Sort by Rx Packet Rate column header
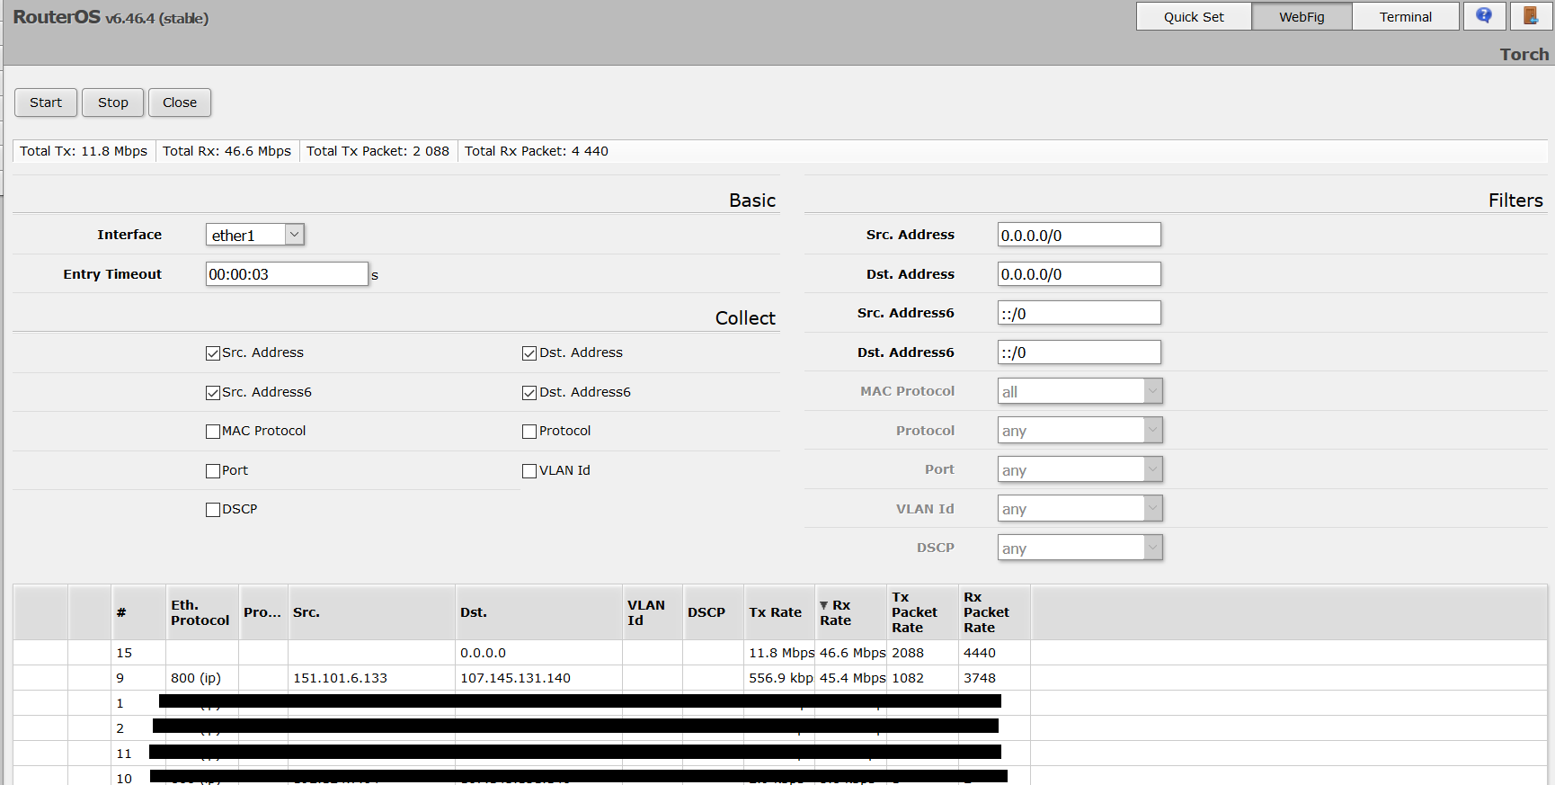1555x785 pixels. pyautogui.click(x=994, y=612)
